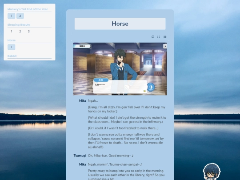Click the Monkey's Tail End of the Year heading
Screen dimensions: 240x180
28,9
